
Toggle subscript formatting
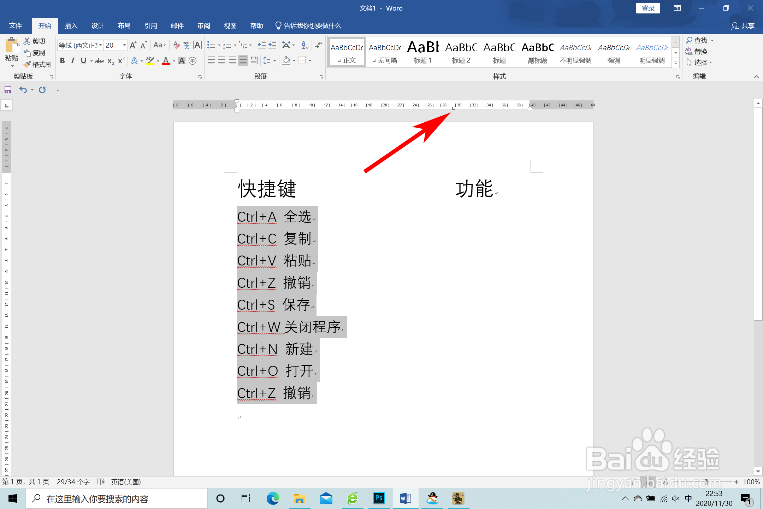tap(110, 61)
